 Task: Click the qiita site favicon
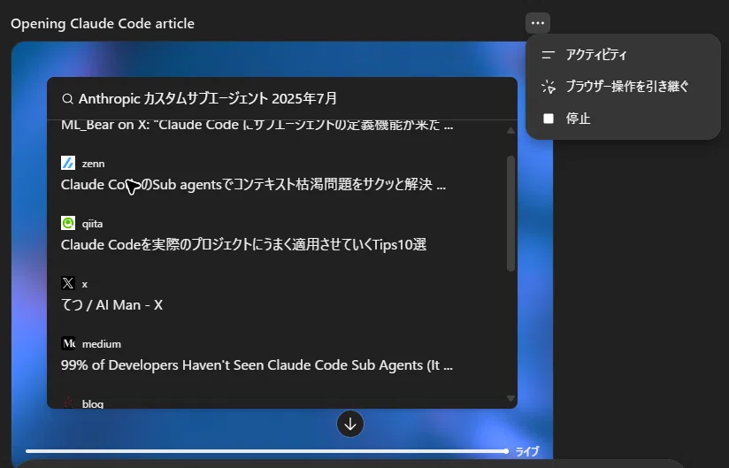68,223
